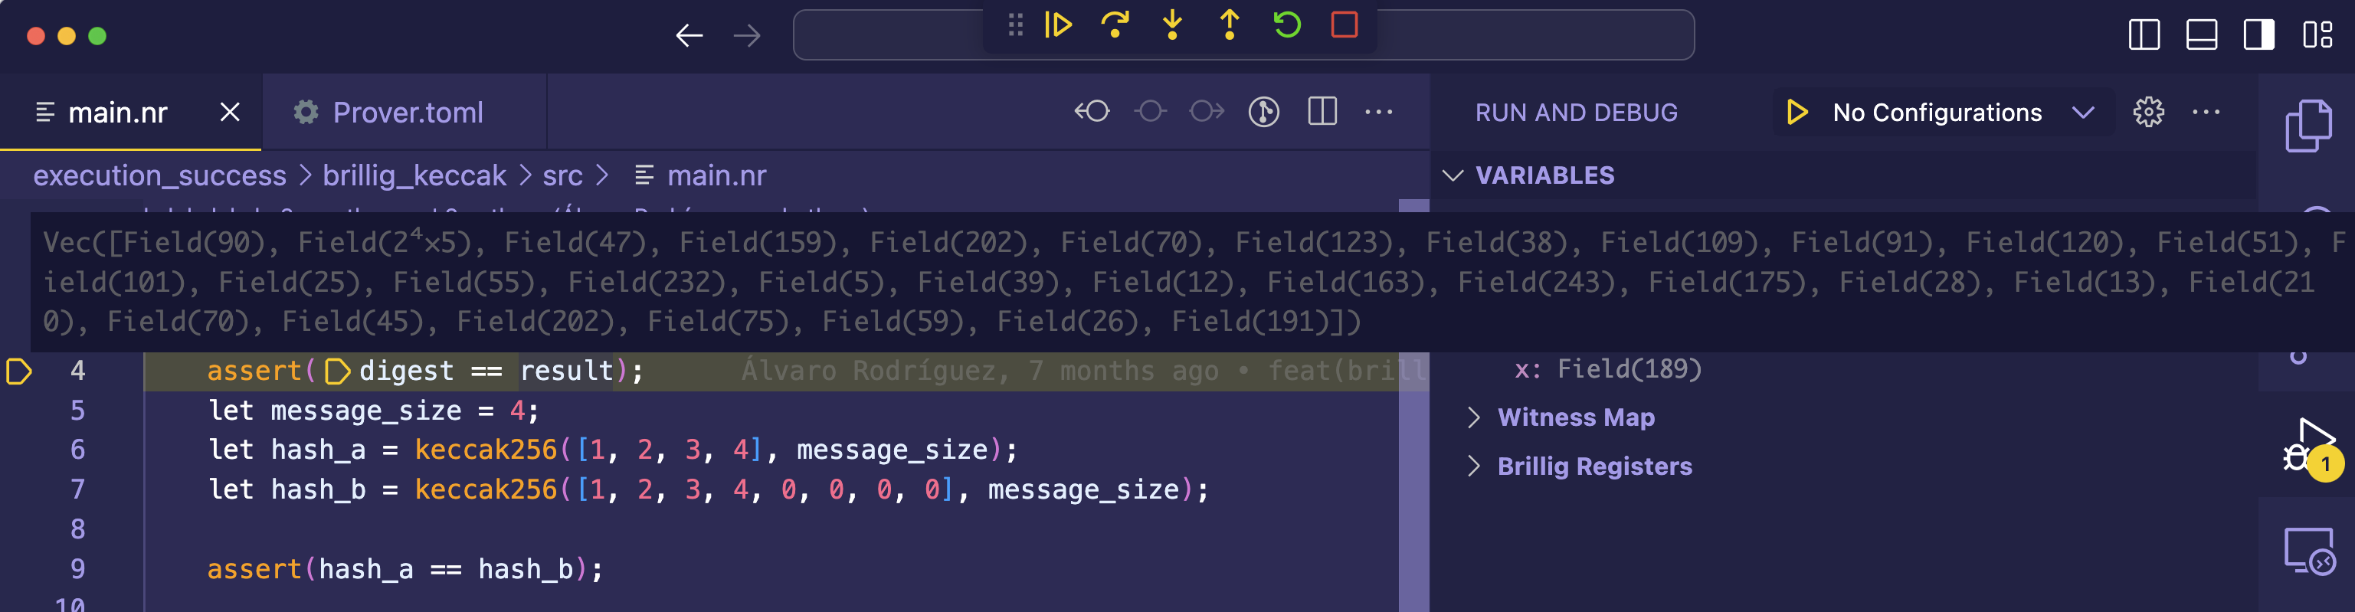Open launch.json with the gear button
Viewport: 2355px width, 612px height.
(2148, 113)
